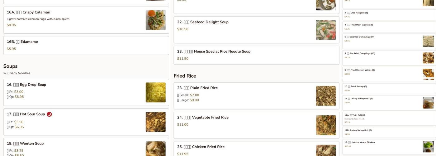
Task: Open the Crispy Calamari photo thumbnail
Action: point(155,20)
